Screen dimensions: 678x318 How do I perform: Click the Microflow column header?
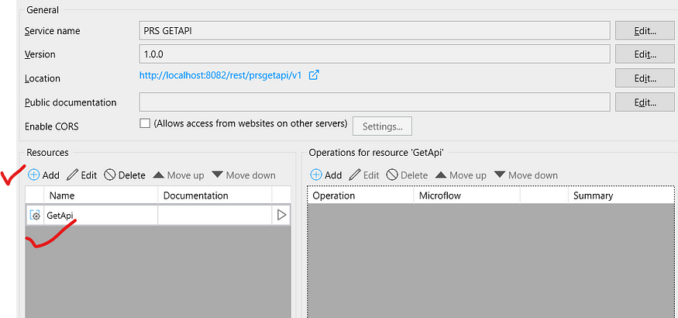click(466, 195)
